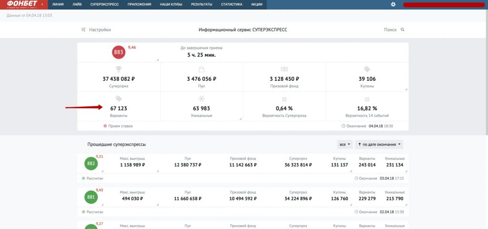The image size is (488, 229).
Task: Click the Суперприз trophy icon
Action: coord(119,69)
